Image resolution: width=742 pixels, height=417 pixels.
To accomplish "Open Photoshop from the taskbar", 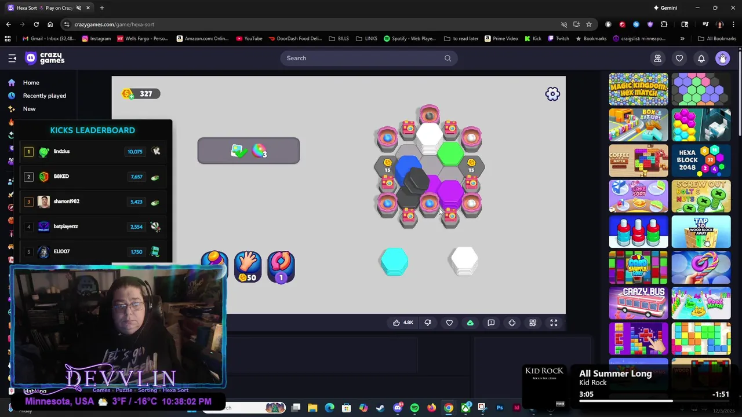I will [x=500, y=408].
